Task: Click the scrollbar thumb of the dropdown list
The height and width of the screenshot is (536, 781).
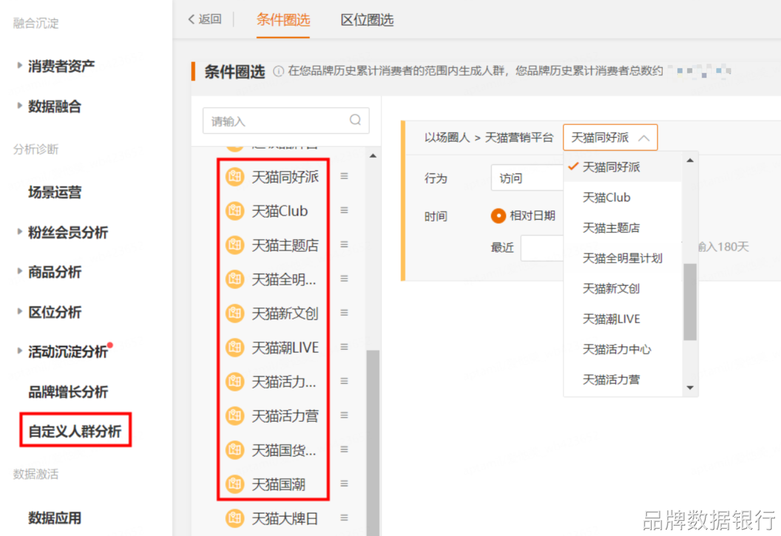Action: [690, 302]
